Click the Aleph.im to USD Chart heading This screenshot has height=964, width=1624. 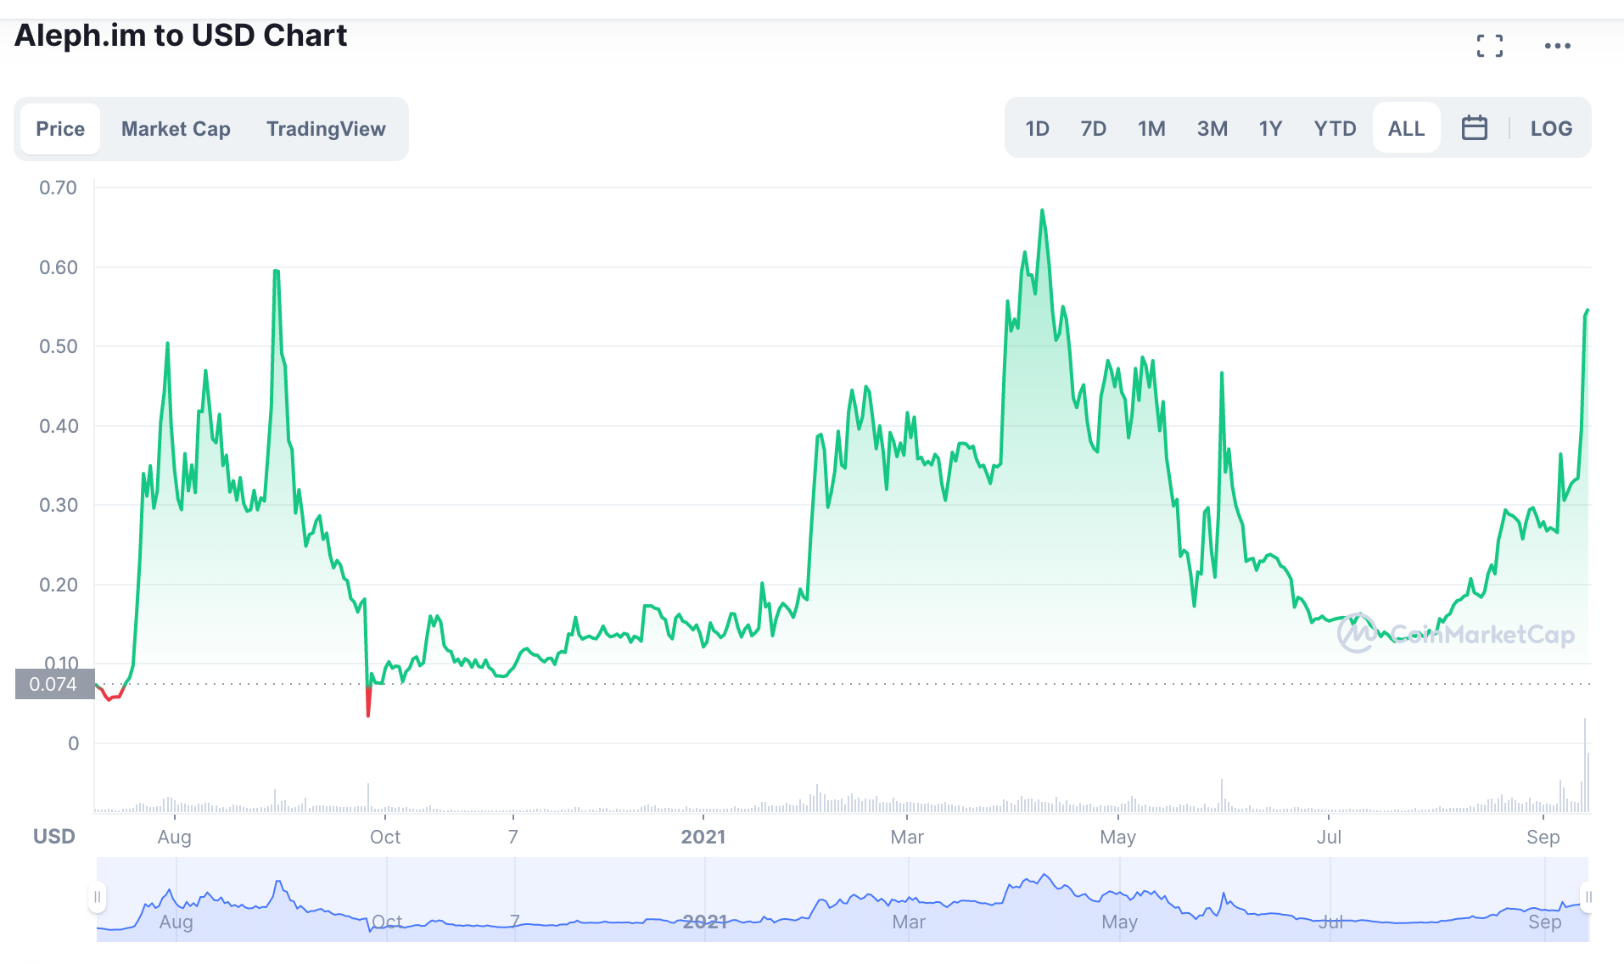[181, 36]
